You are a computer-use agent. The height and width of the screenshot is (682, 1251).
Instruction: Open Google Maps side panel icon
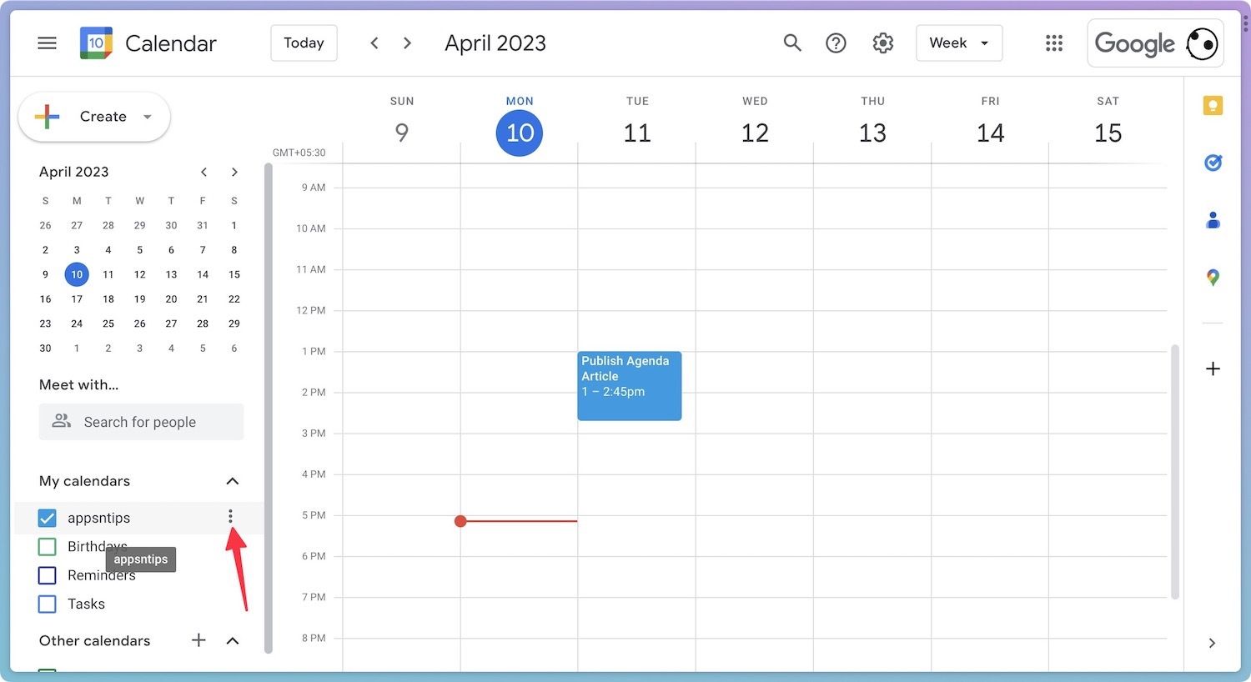(1213, 278)
